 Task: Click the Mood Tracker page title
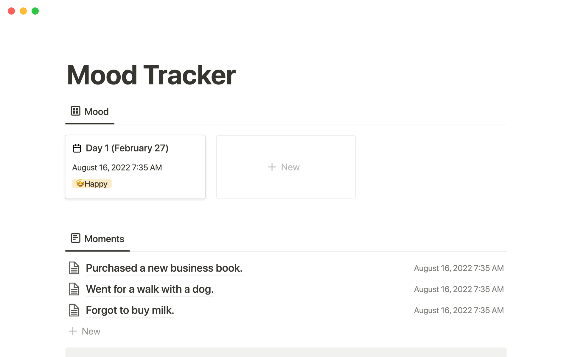(x=151, y=75)
